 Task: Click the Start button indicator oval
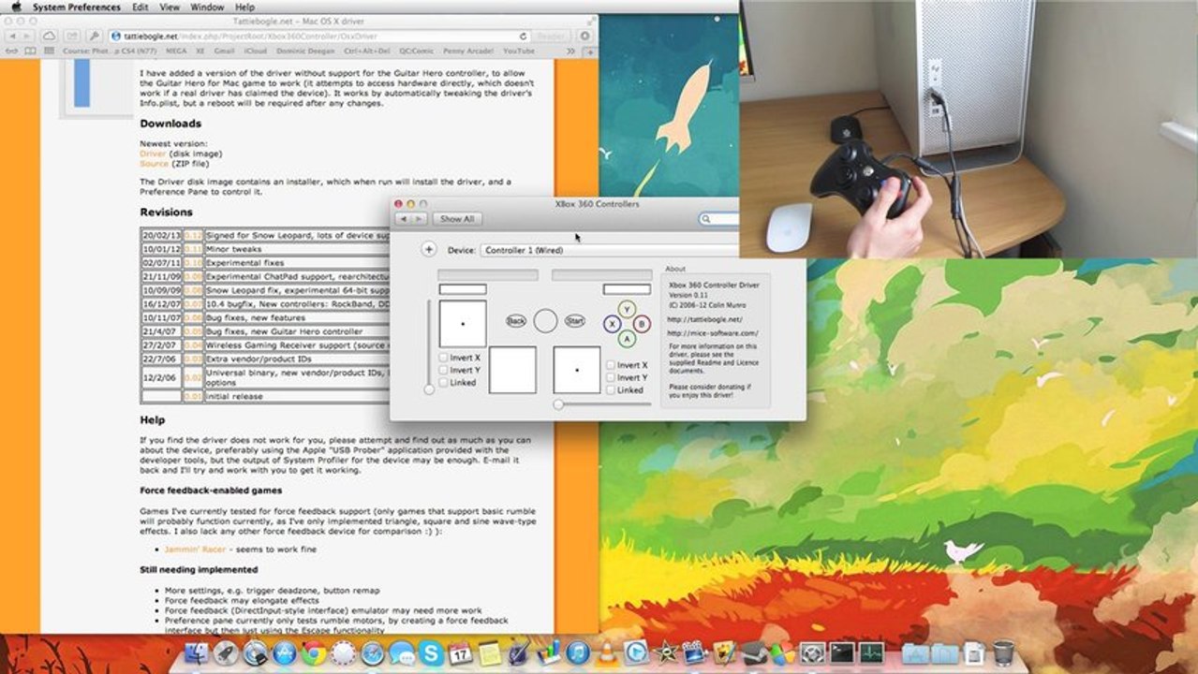[575, 321]
